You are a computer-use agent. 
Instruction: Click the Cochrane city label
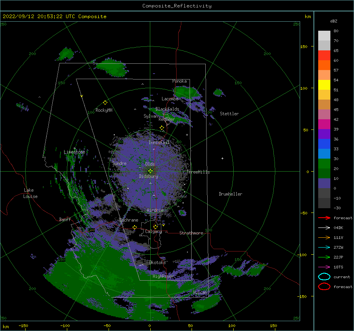129,220
